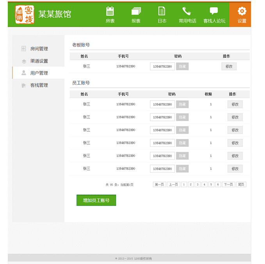The width and height of the screenshot is (265, 264).
Task: Click the 老板账号 password input field
Action: (x=162, y=66)
